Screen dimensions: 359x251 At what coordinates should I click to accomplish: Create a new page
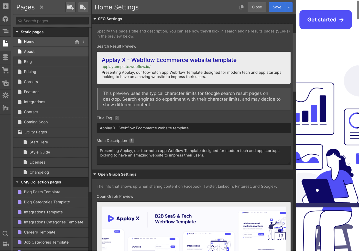(83, 7)
